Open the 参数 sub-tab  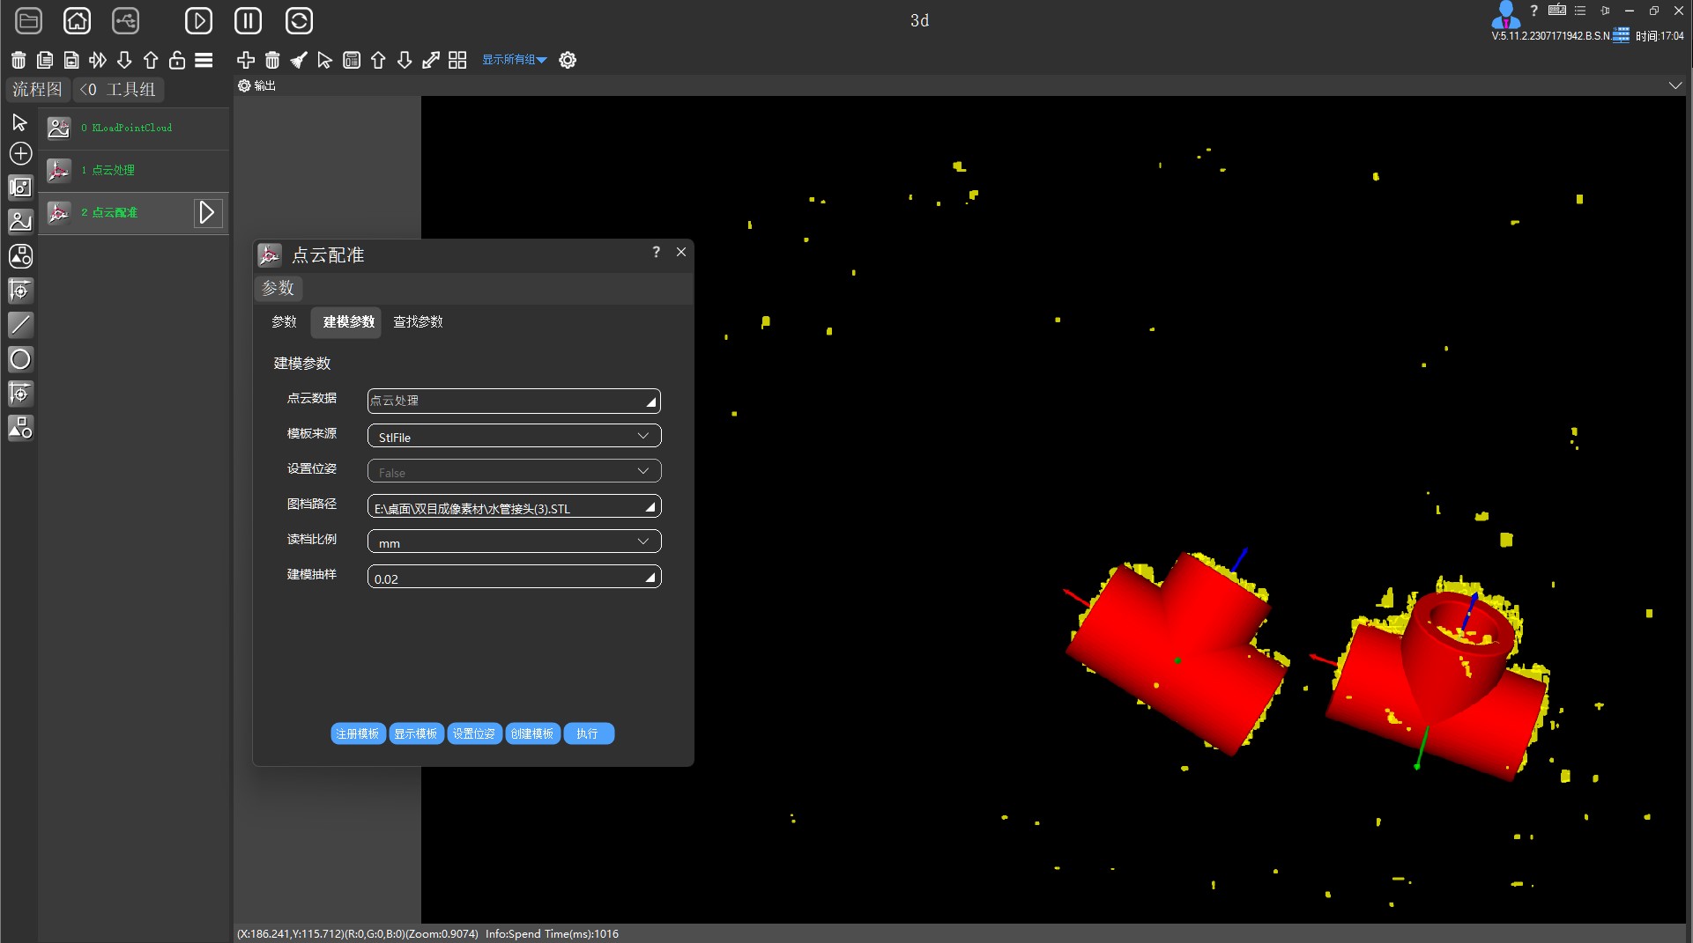tap(284, 322)
